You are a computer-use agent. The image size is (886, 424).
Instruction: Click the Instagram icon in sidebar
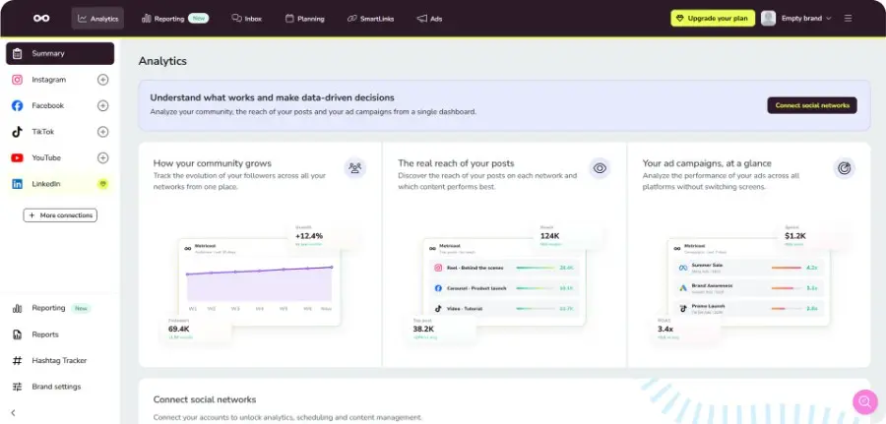[x=18, y=80]
